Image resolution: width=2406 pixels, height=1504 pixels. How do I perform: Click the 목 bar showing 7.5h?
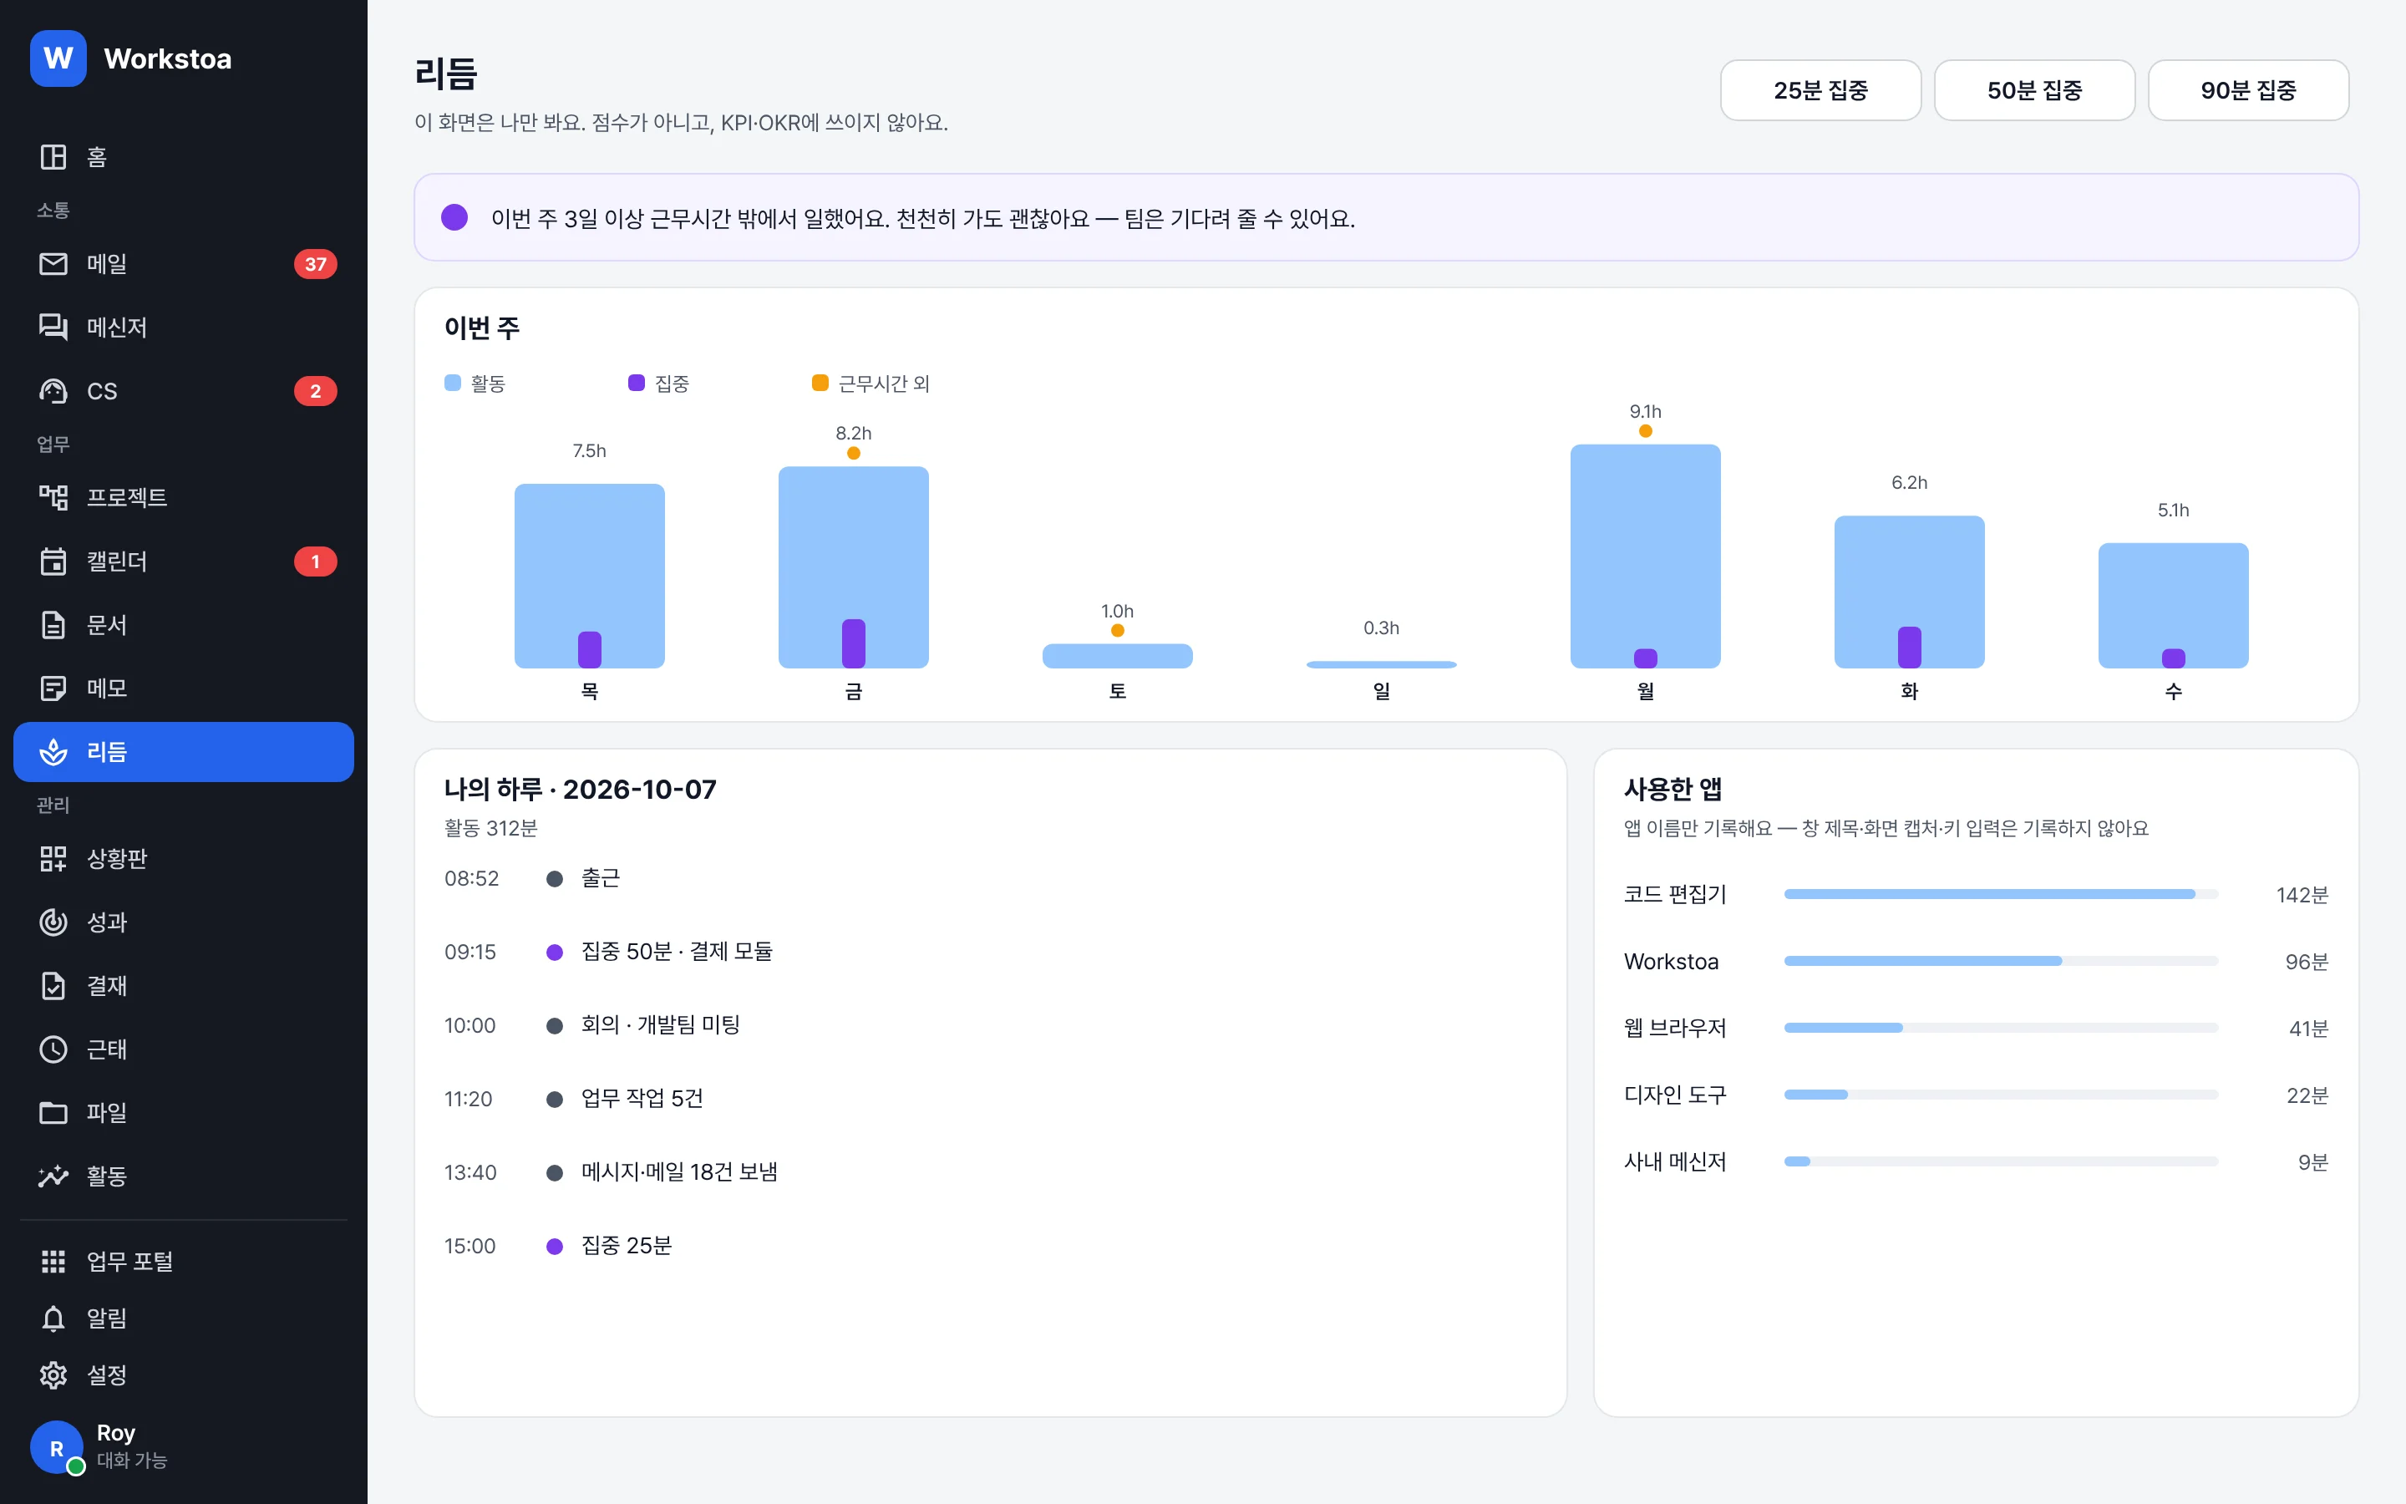(590, 576)
